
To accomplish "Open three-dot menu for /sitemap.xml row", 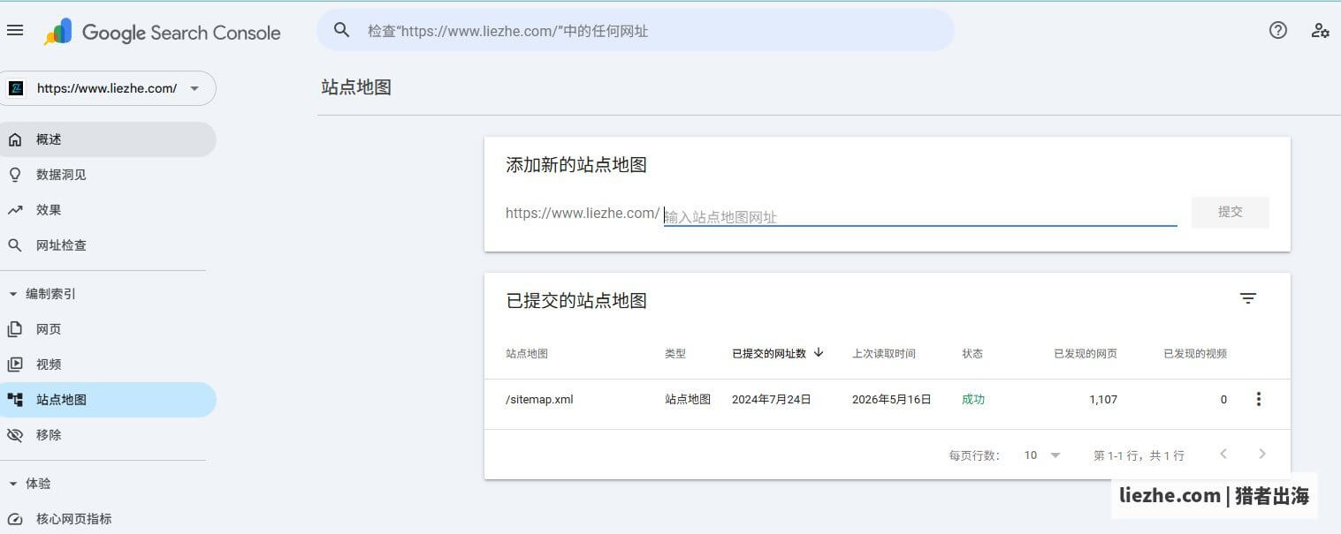I will 1259,399.
